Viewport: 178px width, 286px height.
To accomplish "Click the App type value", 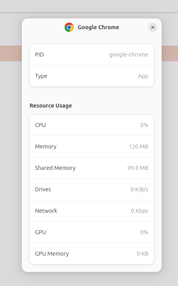I will click(143, 76).
